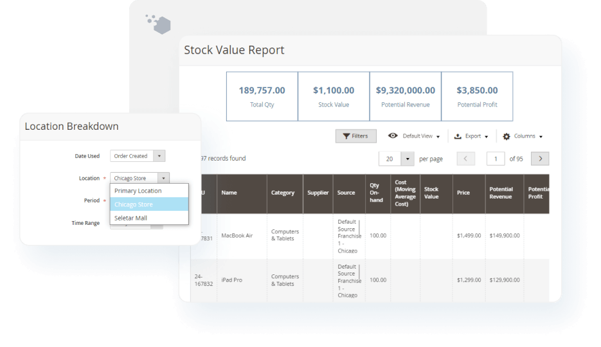Click the page number input field
This screenshot has width=601, height=347.
tap(496, 159)
